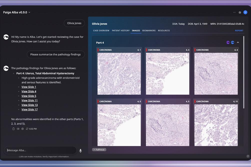The image size is (251, 167).
Task: Click the purple AI model icon above Part 4 slides
Action: pos(228,42)
